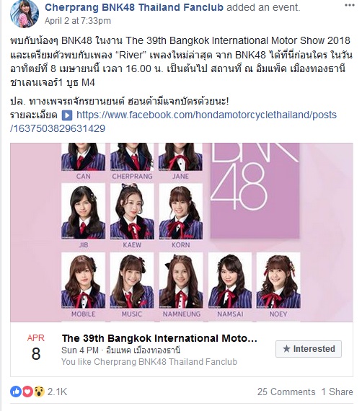This screenshot has height=411, width=362.
Task: Show the 25 Comments
Action: click(x=286, y=392)
